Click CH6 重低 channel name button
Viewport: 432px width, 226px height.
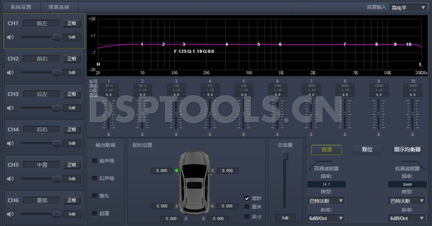click(x=42, y=201)
